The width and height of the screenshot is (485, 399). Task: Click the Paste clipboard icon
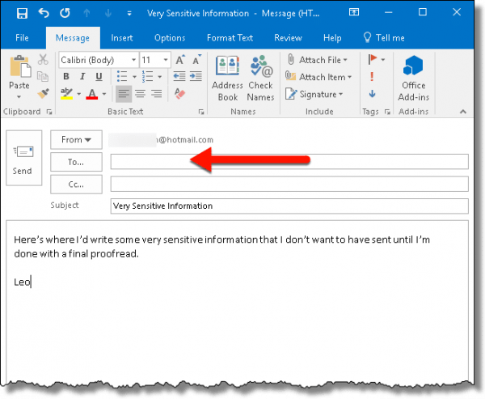click(x=19, y=73)
